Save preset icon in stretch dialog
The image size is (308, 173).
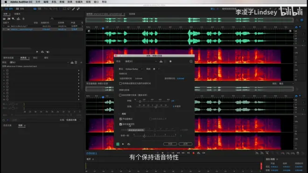click(x=161, y=61)
